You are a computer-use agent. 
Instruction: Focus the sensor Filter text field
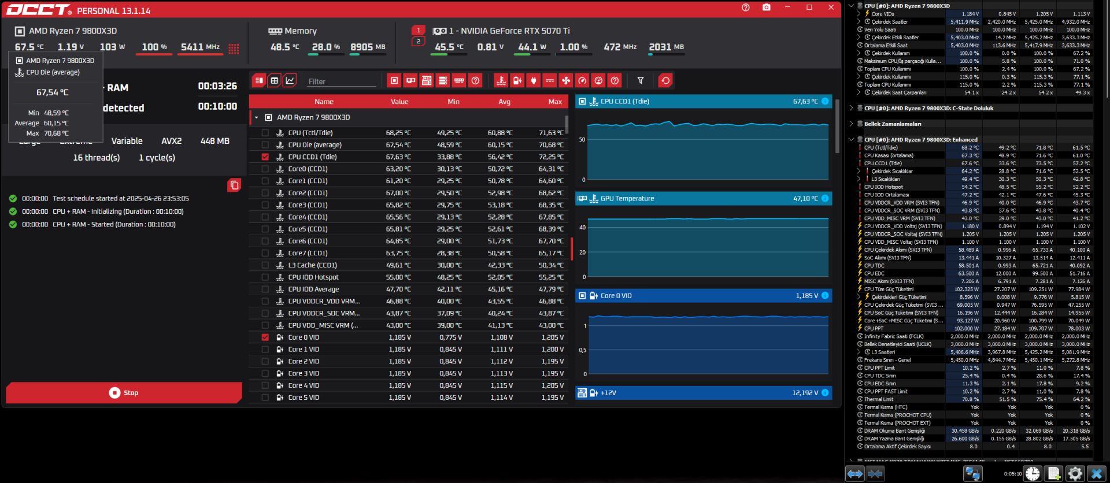pyautogui.click(x=342, y=81)
